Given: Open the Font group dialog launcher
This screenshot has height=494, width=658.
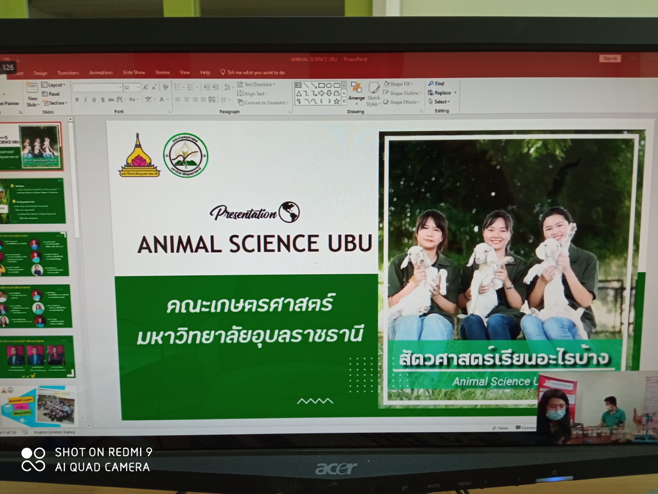Looking at the screenshot, I should point(170,112).
